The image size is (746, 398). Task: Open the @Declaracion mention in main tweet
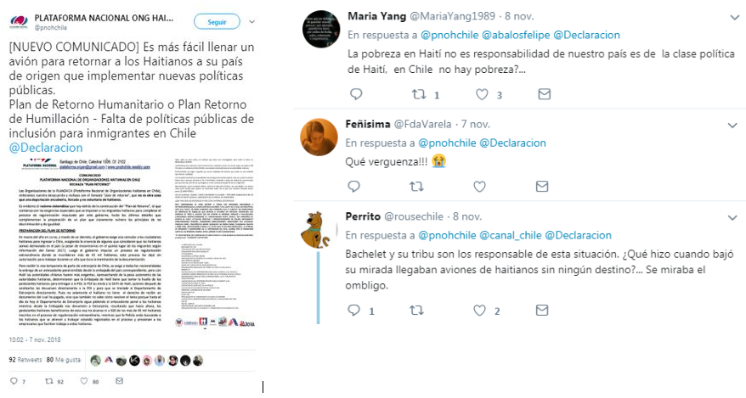[46, 148]
